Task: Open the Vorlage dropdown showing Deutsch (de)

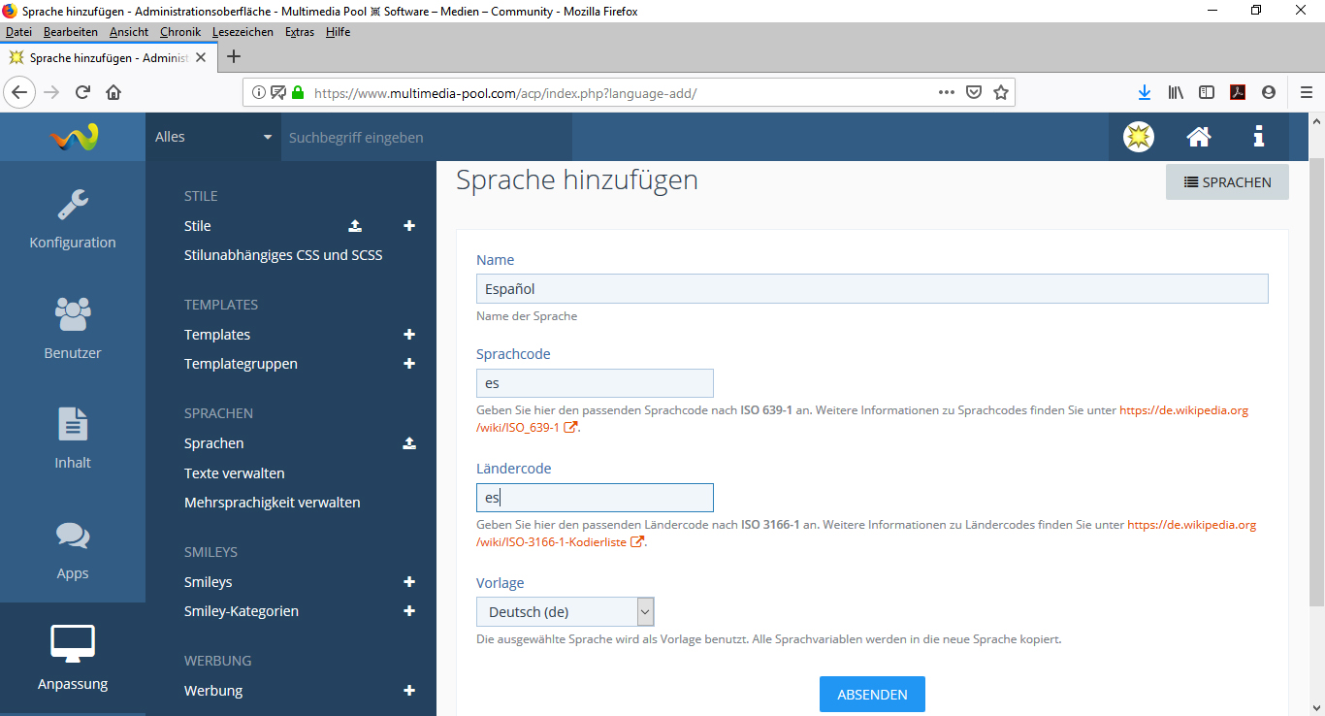Action: click(x=566, y=612)
